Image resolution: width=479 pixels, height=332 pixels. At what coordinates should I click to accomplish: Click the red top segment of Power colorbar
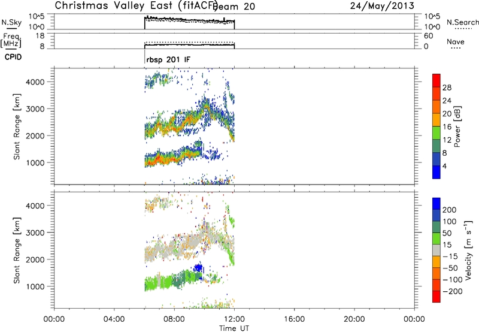coord(436,81)
